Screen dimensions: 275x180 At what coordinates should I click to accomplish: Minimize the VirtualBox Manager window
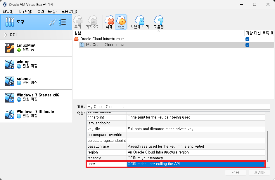pyautogui.click(x=241, y=5)
